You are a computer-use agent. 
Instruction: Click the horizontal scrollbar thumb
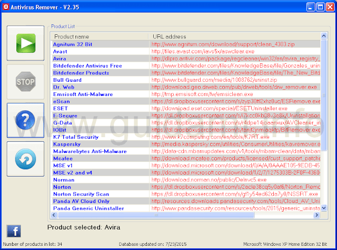(156, 215)
